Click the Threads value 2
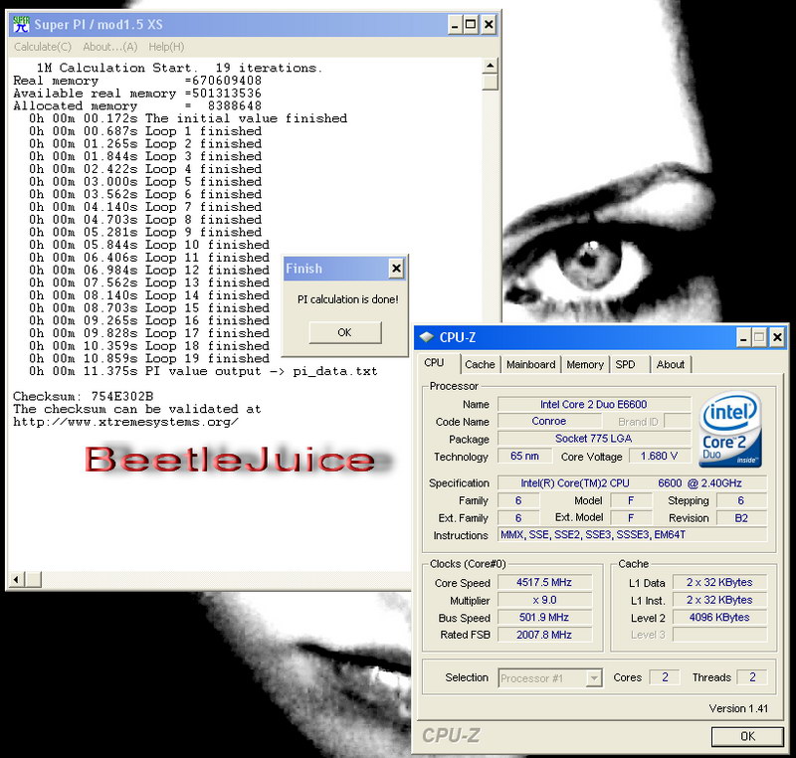The width and height of the screenshot is (796, 758). click(x=752, y=677)
